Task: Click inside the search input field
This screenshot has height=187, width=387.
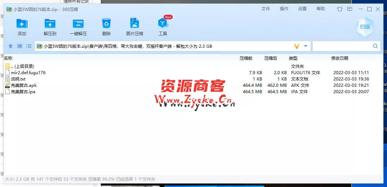Action: coord(342,46)
